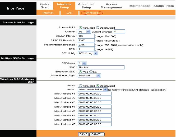Select MAC filter Activated radio button

click(x=81, y=86)
